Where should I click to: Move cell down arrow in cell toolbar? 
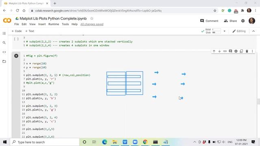pyautogui.click(x=219, y=51)
